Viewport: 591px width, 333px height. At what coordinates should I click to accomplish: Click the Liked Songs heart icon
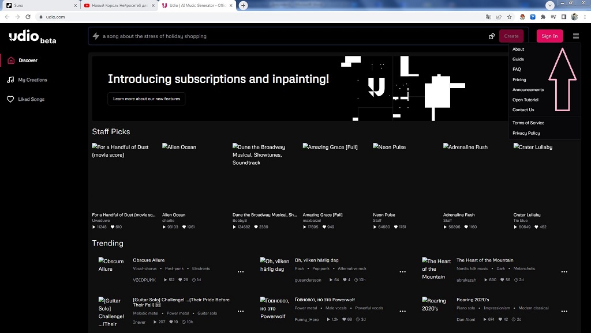(10, 99)
